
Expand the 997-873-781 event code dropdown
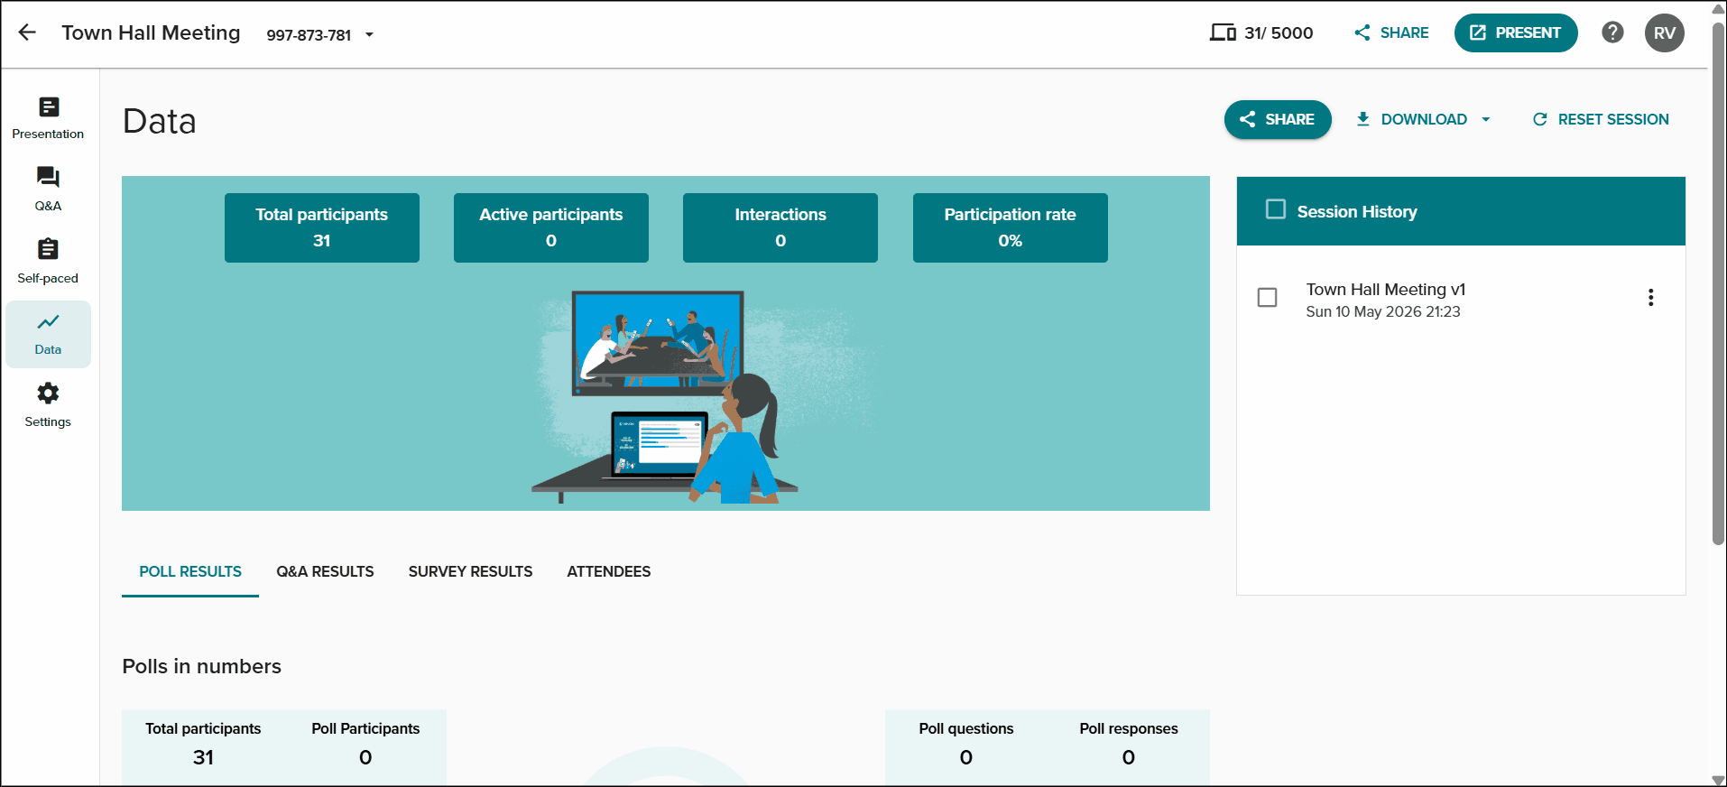pyautogui.click(x=369, y=35)
